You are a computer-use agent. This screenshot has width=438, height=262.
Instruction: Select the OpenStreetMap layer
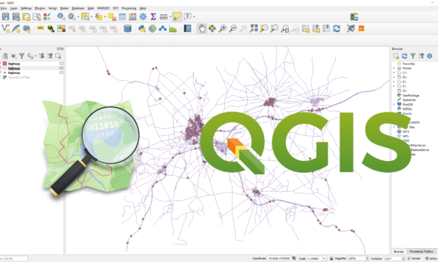[19, 77]
